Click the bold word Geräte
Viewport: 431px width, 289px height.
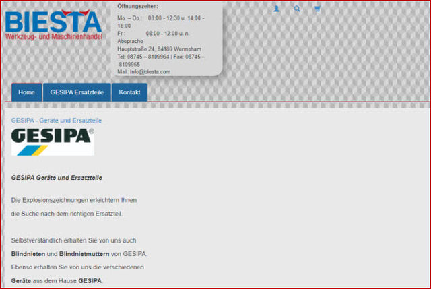(x=21, y=281)
